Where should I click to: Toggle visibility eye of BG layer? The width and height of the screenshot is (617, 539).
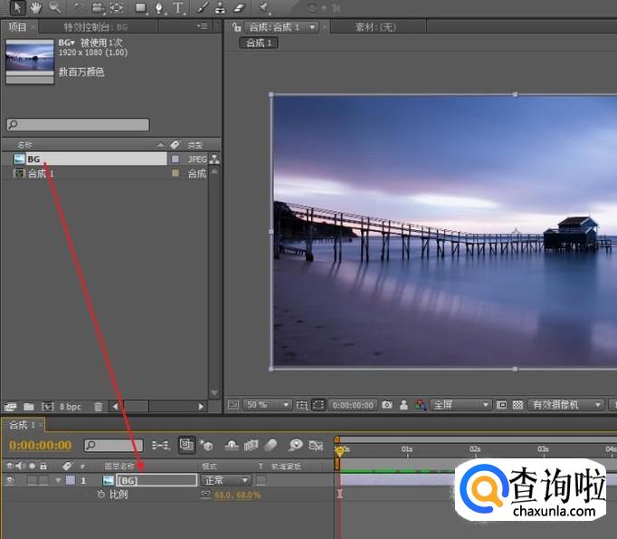click(10, 480)
